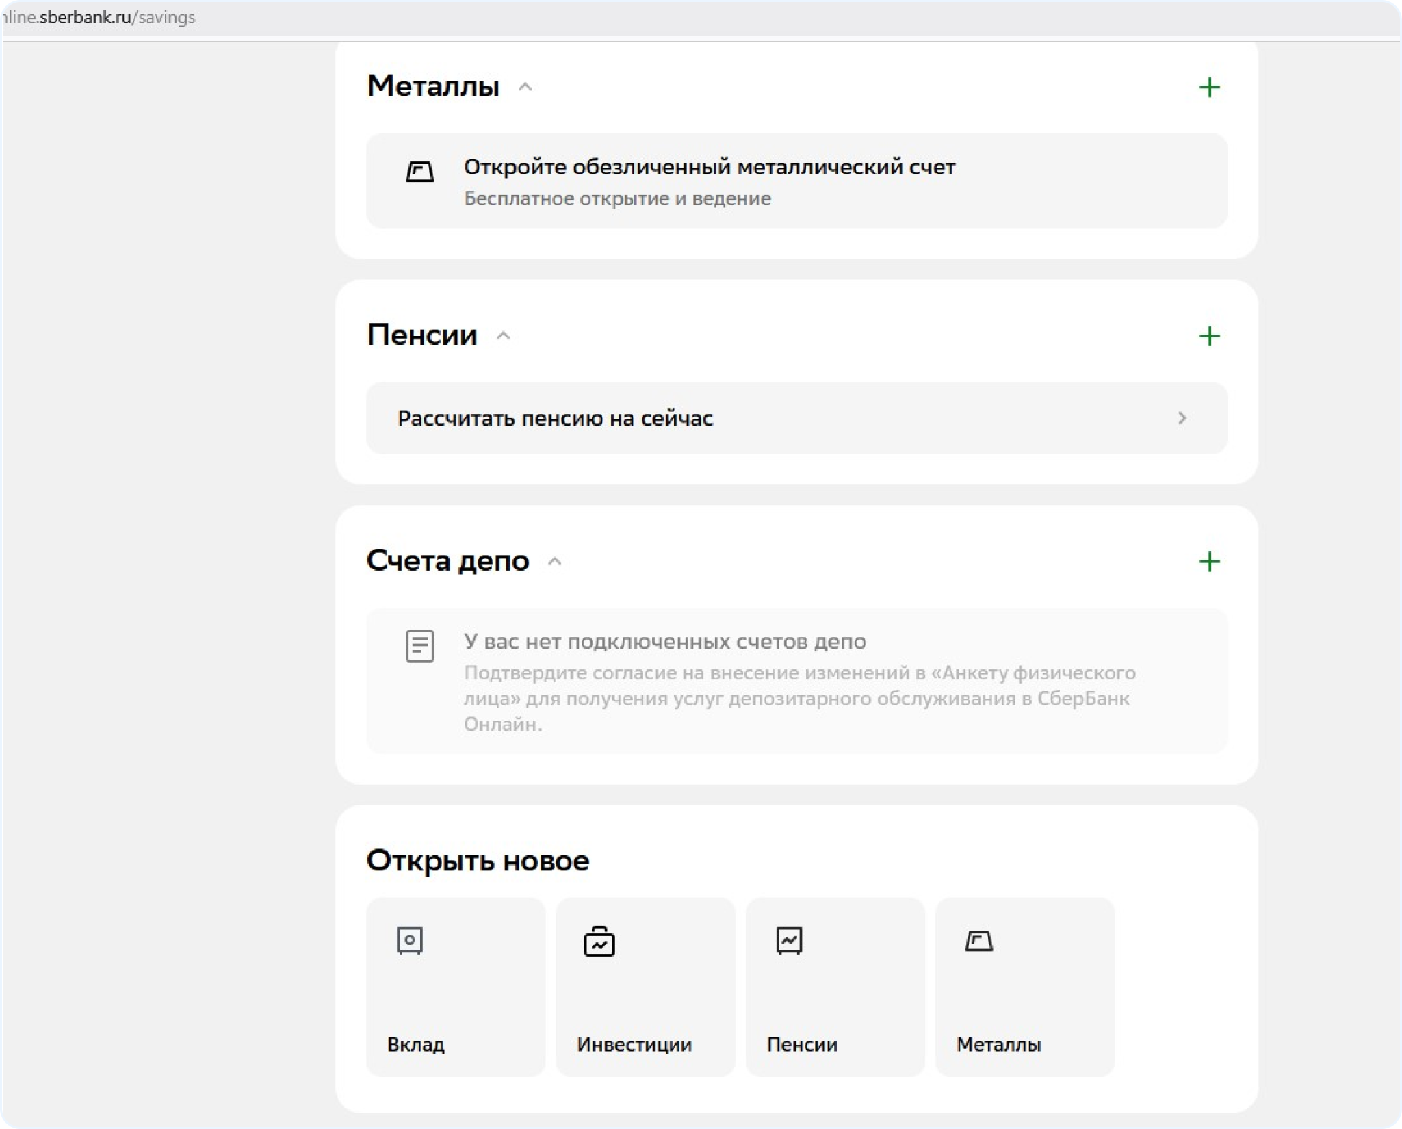Select the Пенсии tile label under Открыть новое

tap(802, 1045)
